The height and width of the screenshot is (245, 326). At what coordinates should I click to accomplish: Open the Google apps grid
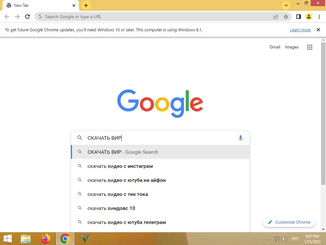point(309,47)
